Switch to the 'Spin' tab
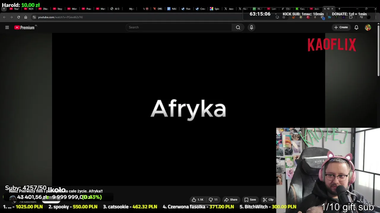 tap(215, 9)
